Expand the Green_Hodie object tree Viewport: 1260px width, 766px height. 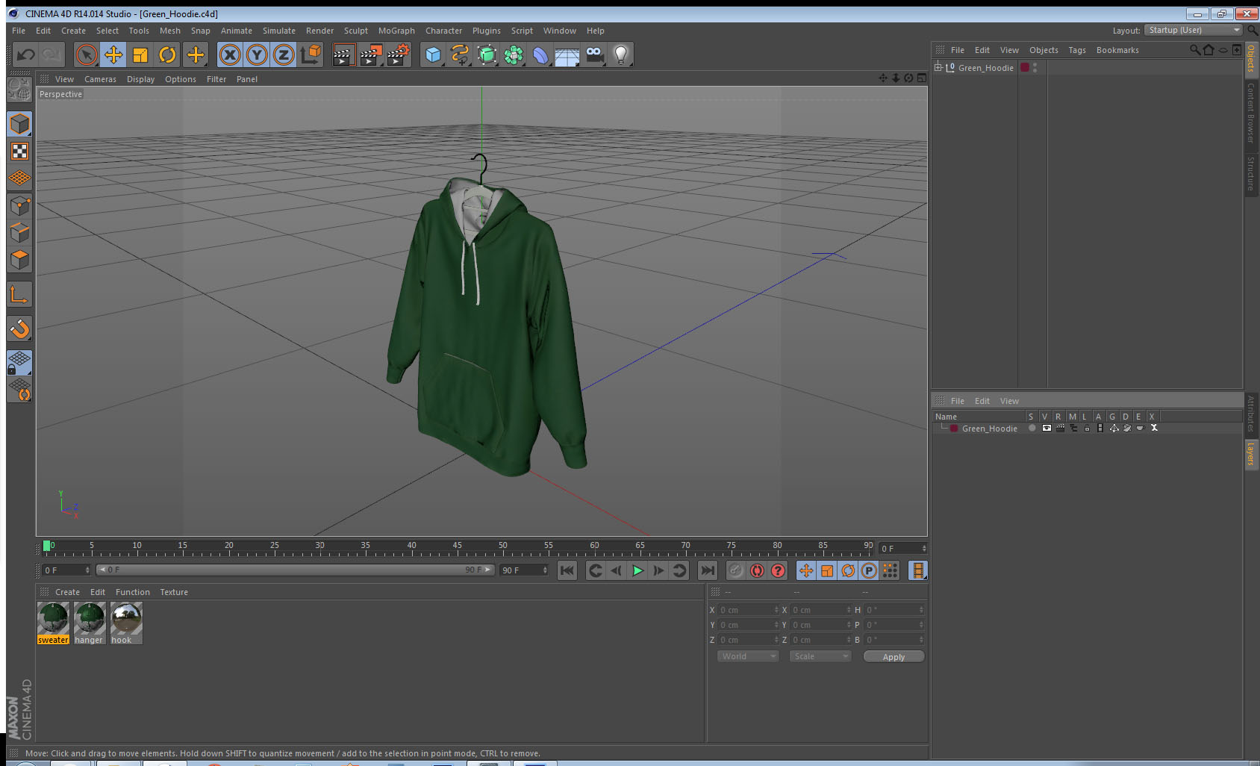938,67
